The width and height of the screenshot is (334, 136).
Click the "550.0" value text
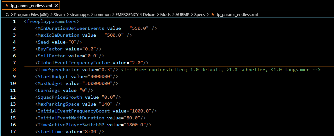(x=139, y=28)
